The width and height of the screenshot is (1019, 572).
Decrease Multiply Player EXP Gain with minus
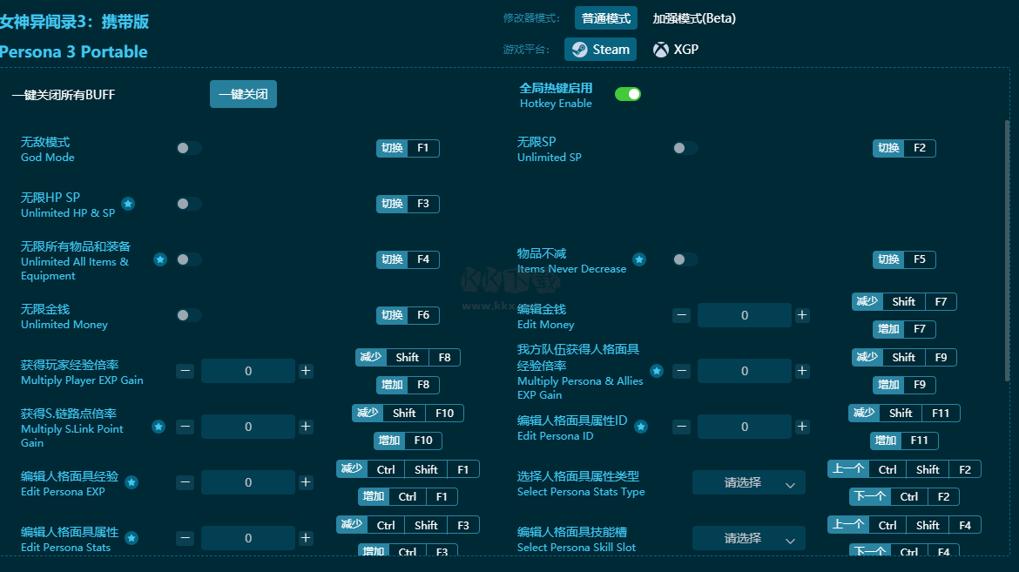(x=186, y=371)
